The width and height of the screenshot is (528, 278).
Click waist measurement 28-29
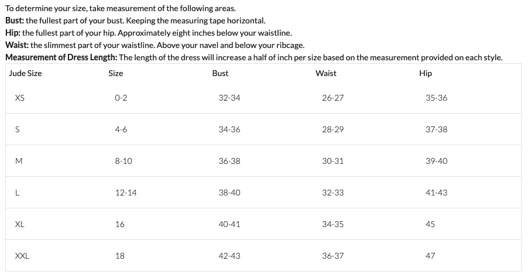point(332,129)
